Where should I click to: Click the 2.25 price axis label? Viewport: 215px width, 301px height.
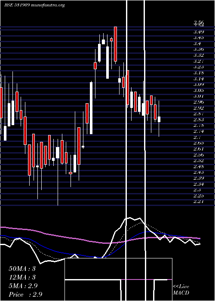click(x=199, y=196)
